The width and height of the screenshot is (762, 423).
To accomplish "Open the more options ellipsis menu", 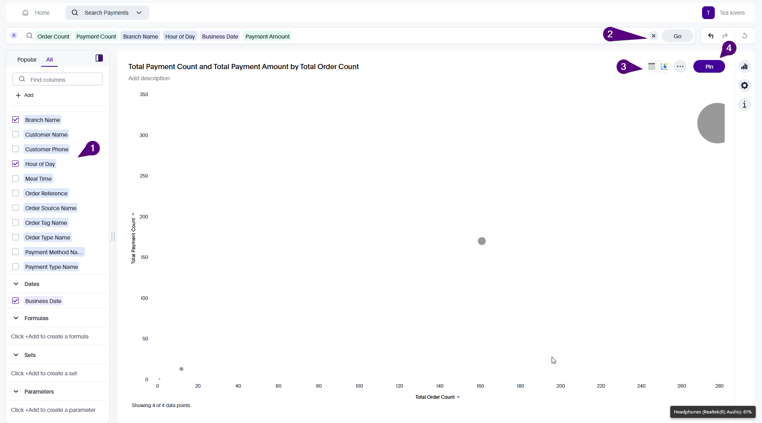I will coord(680,66).
